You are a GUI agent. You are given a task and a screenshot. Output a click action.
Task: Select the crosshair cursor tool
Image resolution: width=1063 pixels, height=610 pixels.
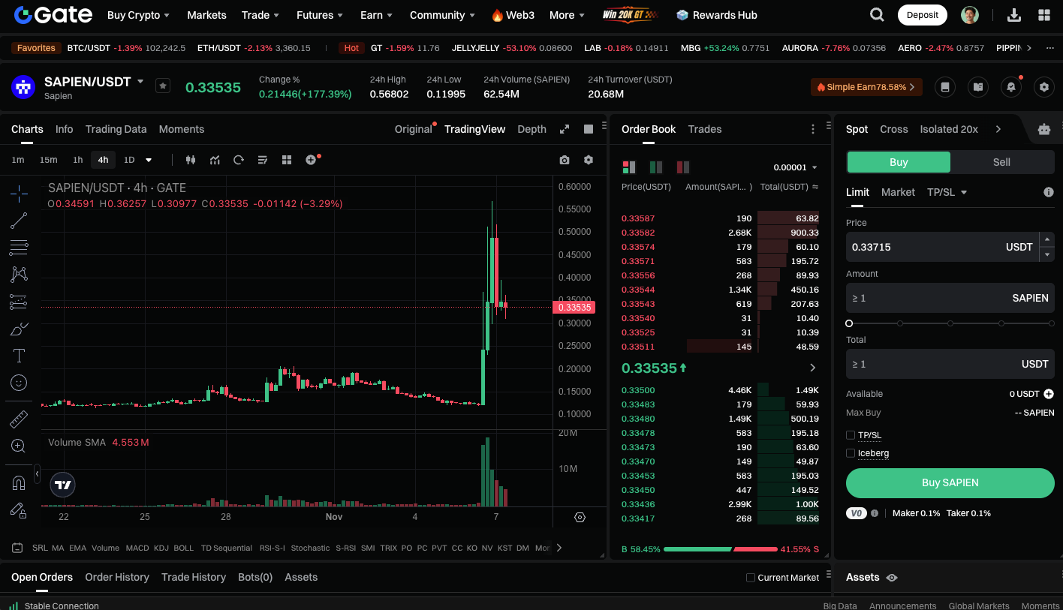click(x=19, y=194)
